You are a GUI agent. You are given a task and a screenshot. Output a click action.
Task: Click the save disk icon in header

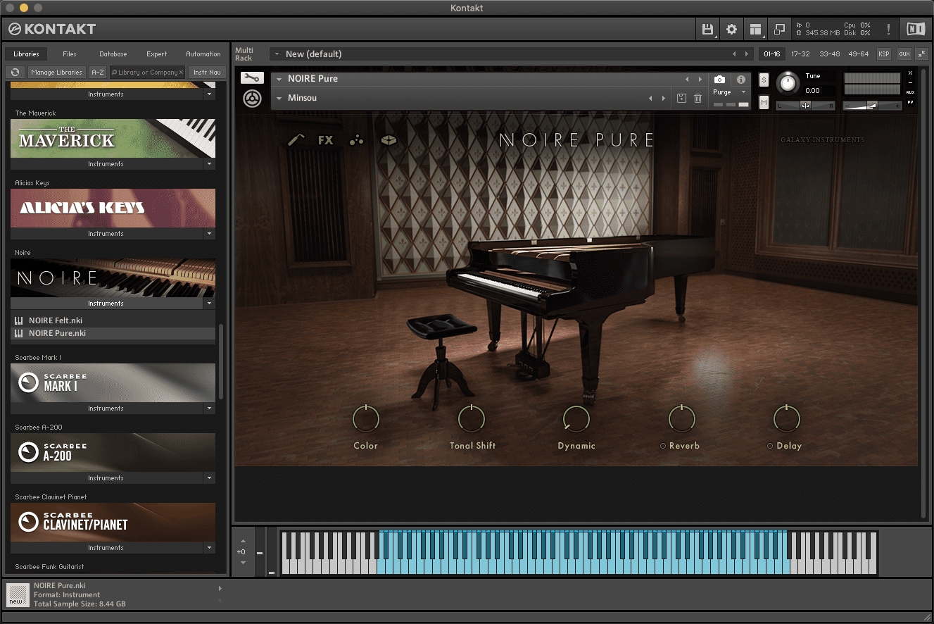(707, 30)
